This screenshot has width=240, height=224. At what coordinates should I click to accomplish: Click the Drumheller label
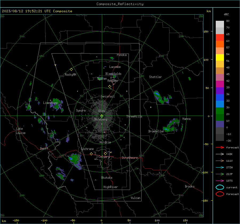tap(156, 131)
